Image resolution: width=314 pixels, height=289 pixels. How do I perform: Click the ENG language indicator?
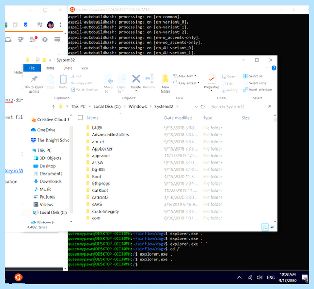point(271,278)
